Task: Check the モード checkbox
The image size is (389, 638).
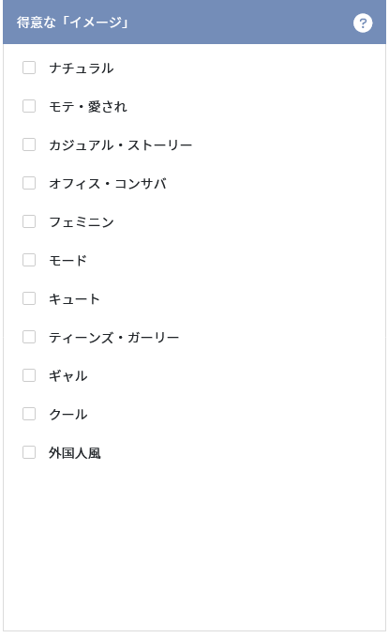Action: [x=29, y=260]
